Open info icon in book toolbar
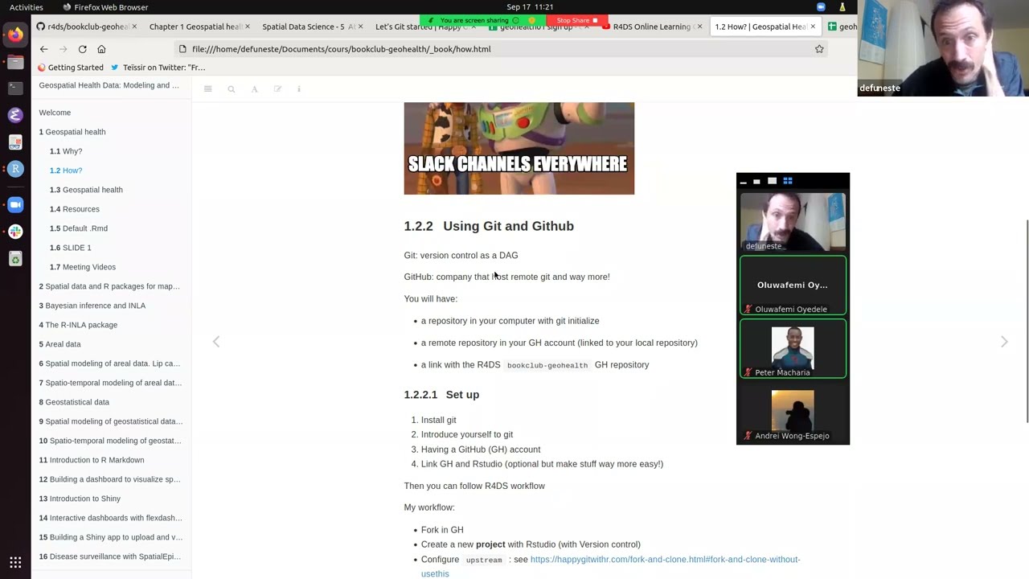 click(299, 89)
